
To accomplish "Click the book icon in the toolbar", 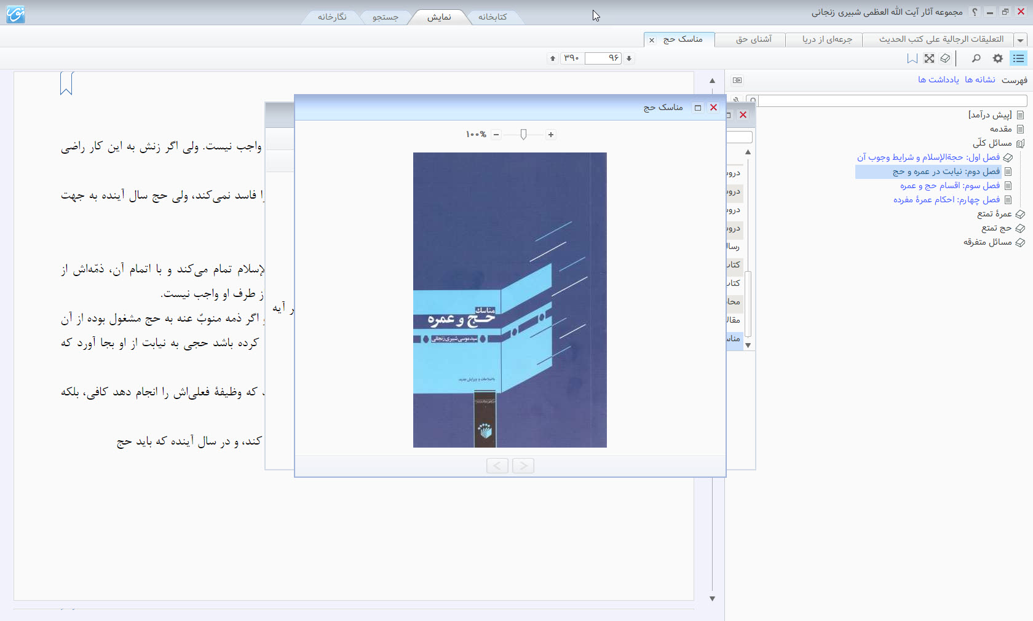I will (946, 58).
